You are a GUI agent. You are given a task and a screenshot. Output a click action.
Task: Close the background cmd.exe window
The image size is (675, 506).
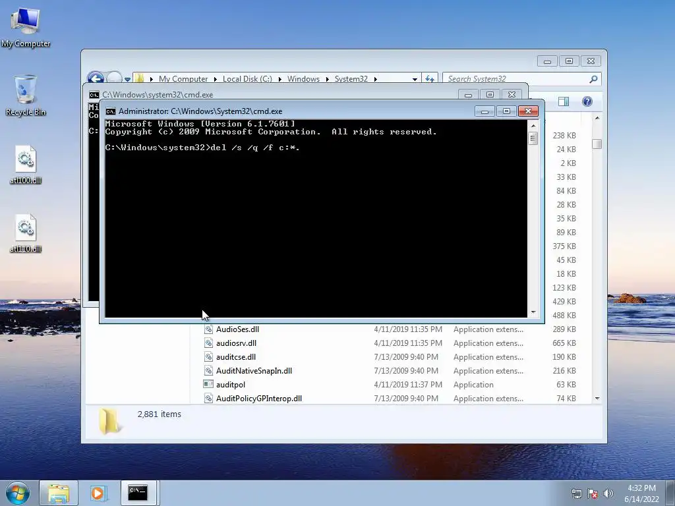pos(512,95)
